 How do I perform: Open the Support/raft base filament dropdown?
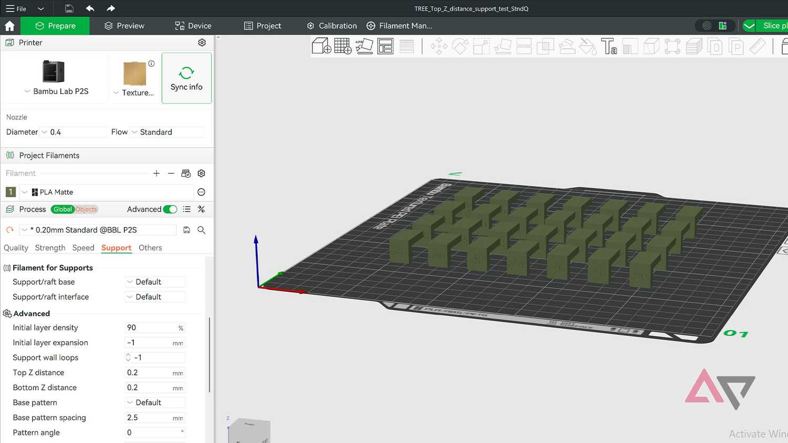point(155,282)
